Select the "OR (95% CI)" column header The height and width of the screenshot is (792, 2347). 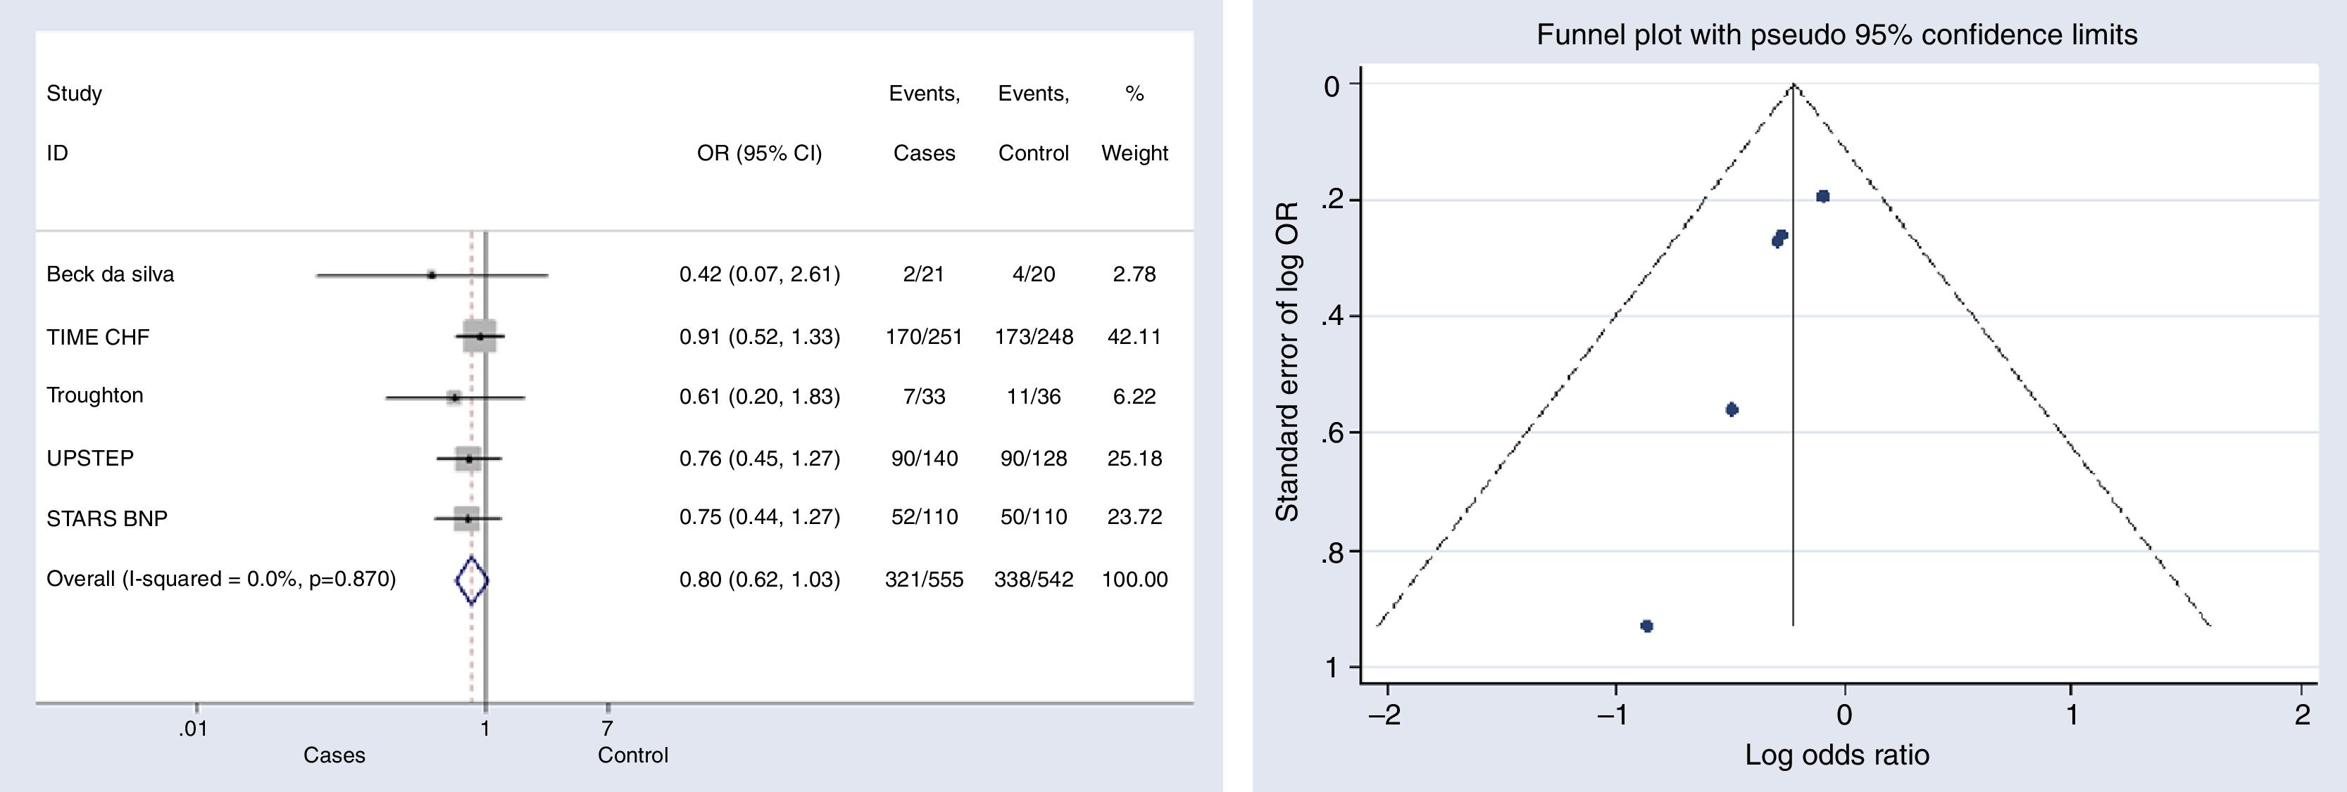point(759,153)
